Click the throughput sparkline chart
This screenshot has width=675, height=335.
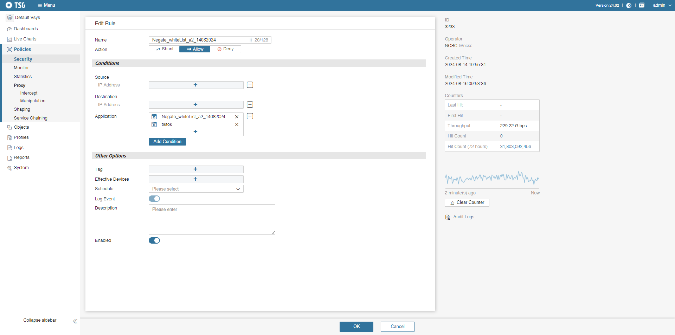tap(491, 178)
